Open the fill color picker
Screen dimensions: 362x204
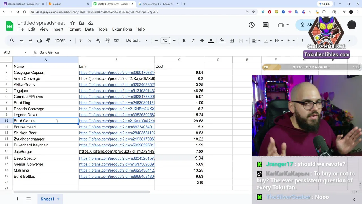(222, 41)
